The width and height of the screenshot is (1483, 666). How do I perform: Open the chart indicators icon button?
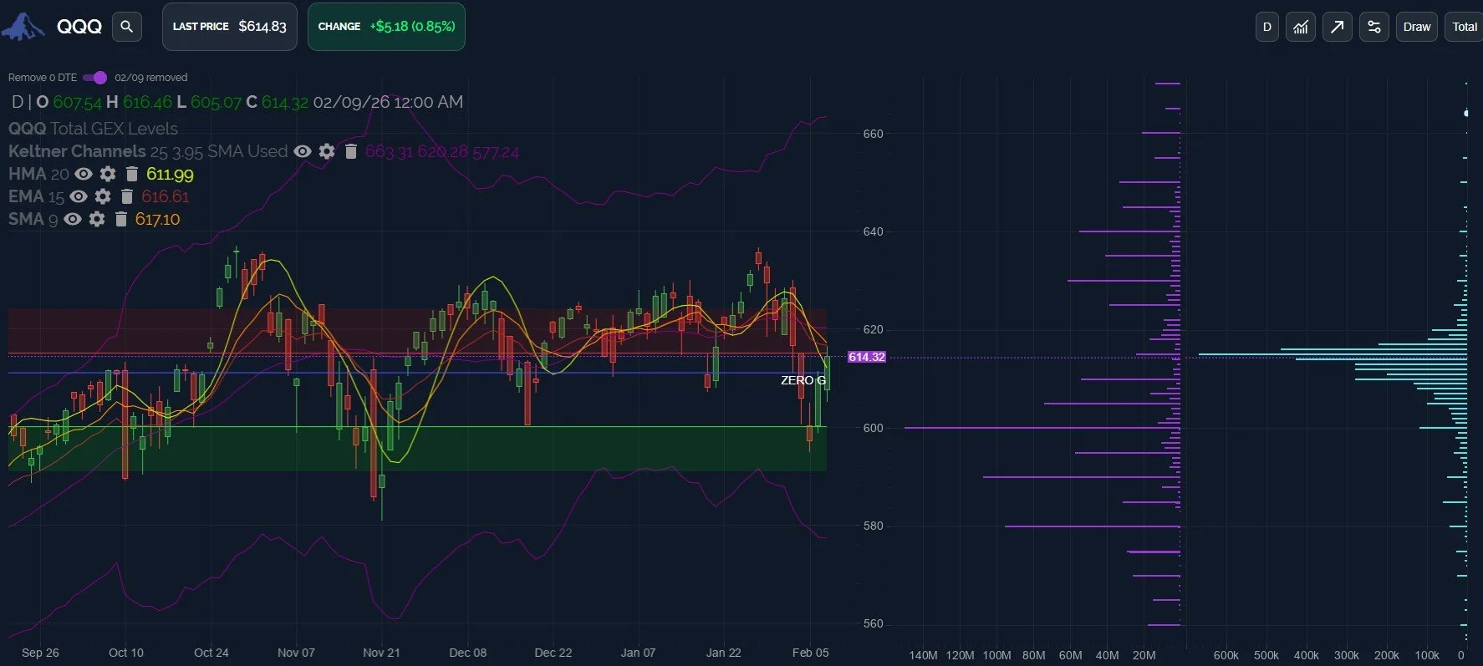pyautogui.click(x=1301, y=27)
